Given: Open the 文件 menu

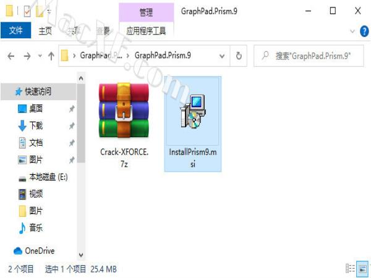Looking at the screenshot, I should 15,30.
